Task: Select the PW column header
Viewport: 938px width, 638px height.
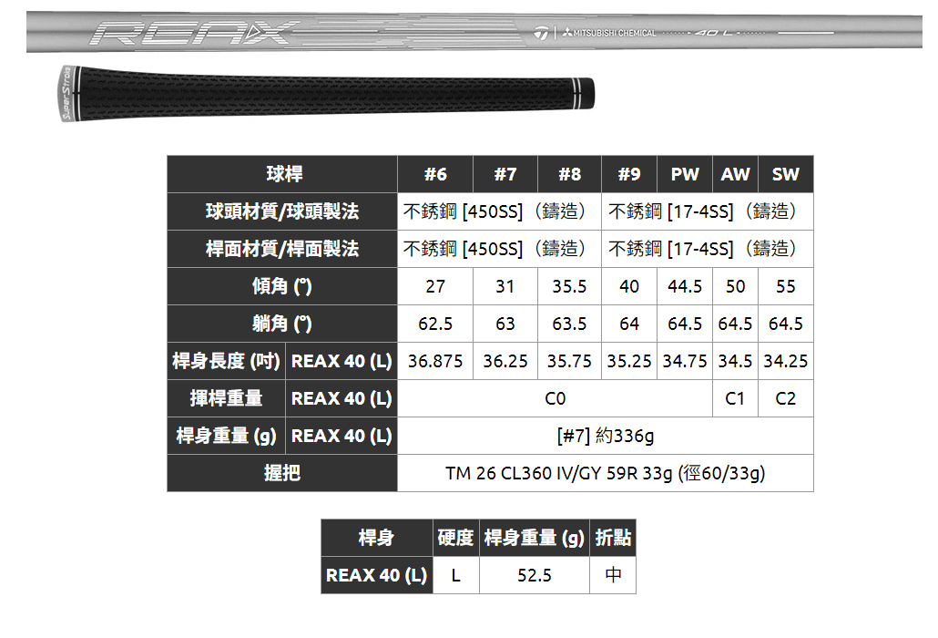Action: point(685,174)
